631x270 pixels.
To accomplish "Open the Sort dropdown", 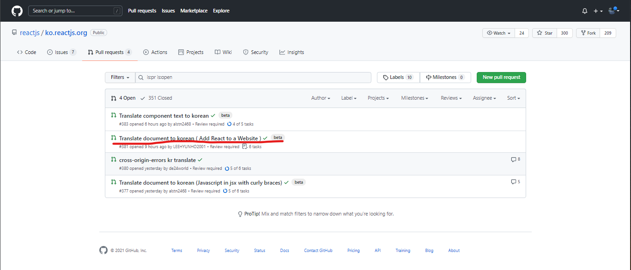I will click(513, 98).
